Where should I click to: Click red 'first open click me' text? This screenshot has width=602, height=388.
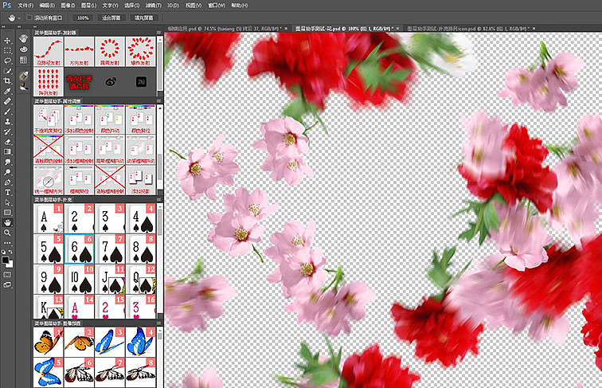(x=79, y=82)
